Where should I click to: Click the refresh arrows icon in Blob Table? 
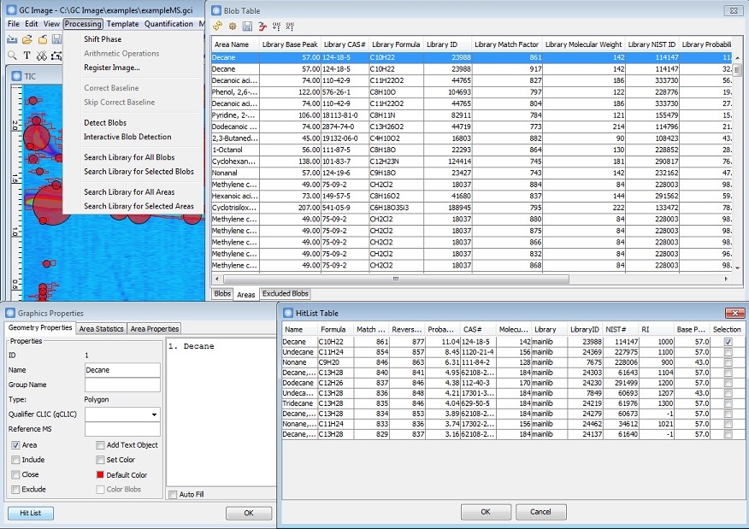click(x=219, y=26)
